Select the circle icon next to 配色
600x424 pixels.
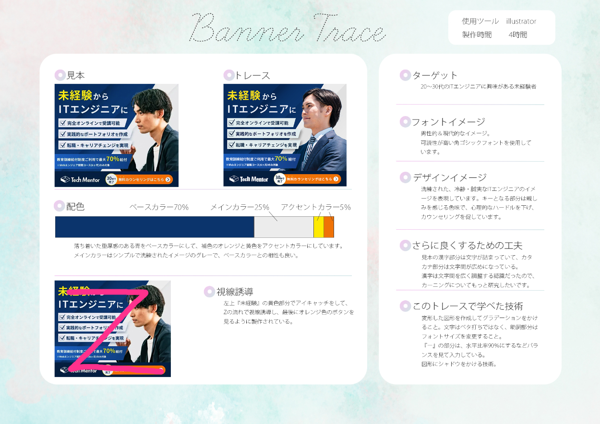(x=59, y=206)
